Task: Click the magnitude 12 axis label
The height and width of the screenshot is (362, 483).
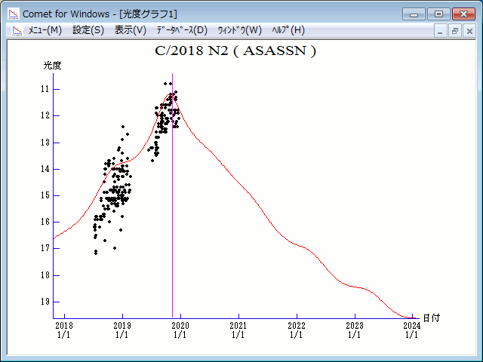Action: click(45, 115)
